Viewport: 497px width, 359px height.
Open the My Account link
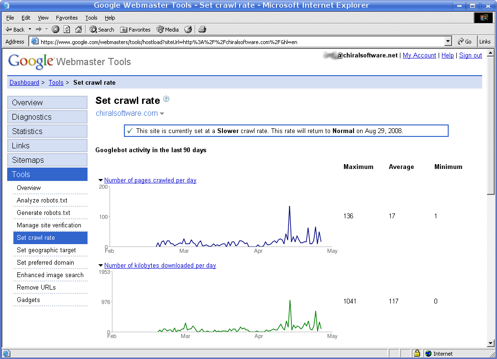pyautogui.click(x=420, y=55)
